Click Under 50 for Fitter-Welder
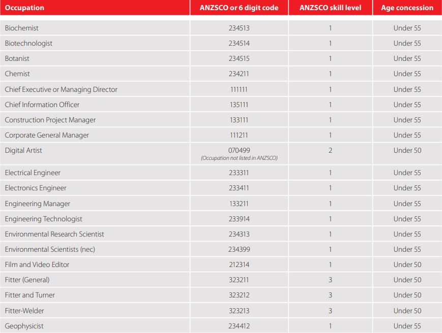Screen dimensions: 442x333 pyautogui.click(x=407, y=311)
